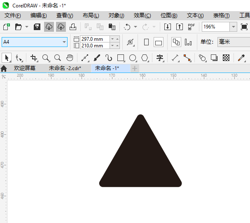The height and width of the screenshot is (223, 250).
Task: Select the Text tool 字
Action: tap(160, 58)
